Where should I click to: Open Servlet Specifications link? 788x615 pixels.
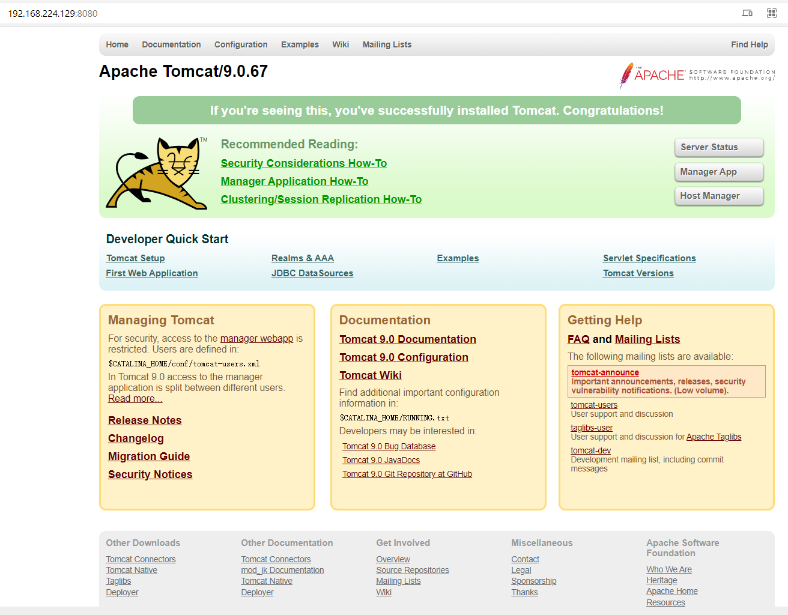(649, 258)
